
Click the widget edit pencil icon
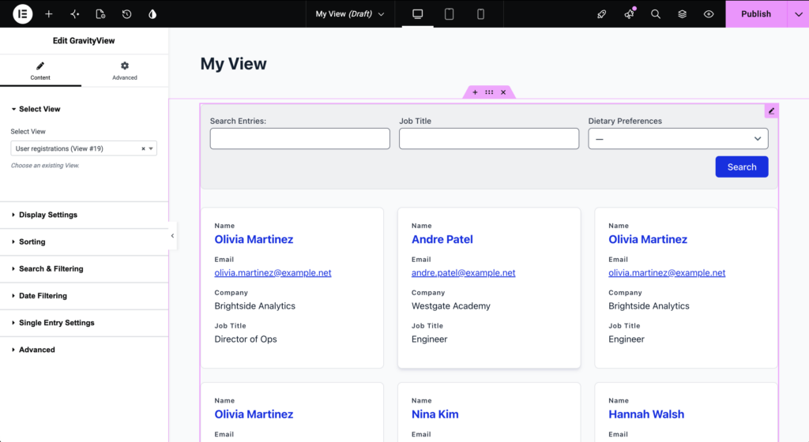tap(771, 110)
